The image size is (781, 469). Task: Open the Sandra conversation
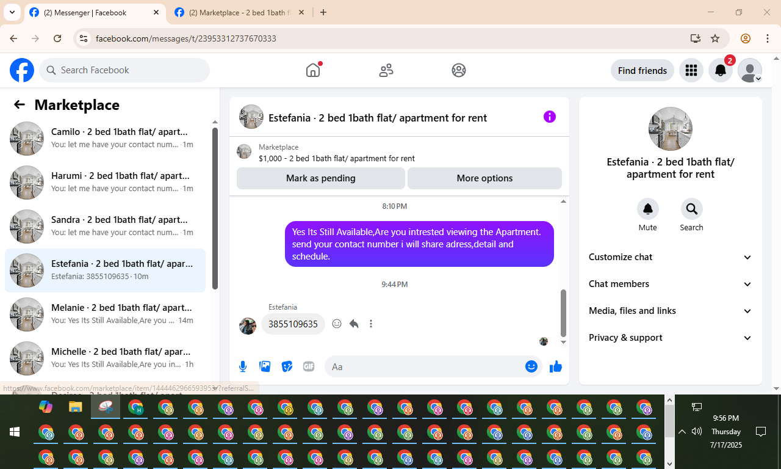pos(105,227)
